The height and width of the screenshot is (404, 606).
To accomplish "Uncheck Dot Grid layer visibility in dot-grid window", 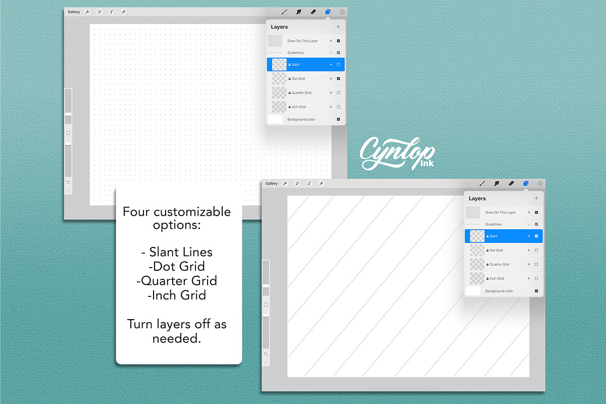I will (x=338, y=79).
